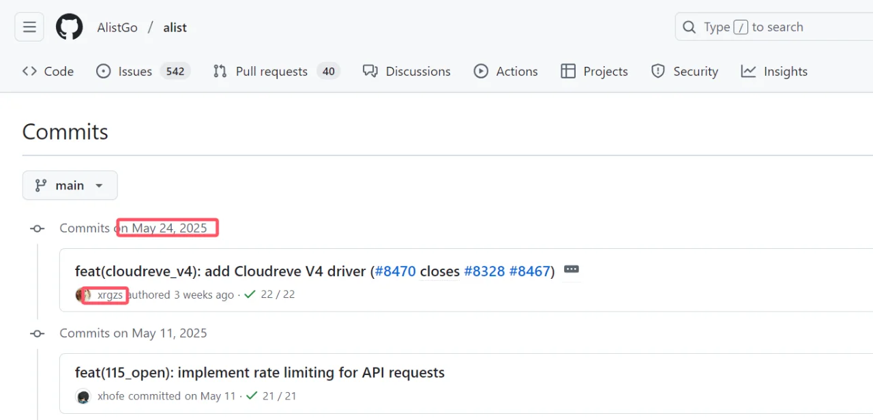Click xgrzs avatar on Cloudreve commit
Image resolution: width=873 pixels, height=420 pixels.
(x=83, y=295)
